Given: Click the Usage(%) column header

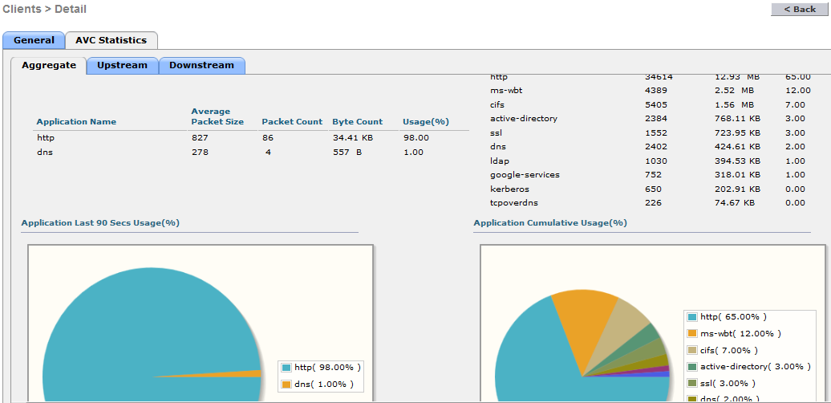Looking at the screenshot, I should click(426, 122).
